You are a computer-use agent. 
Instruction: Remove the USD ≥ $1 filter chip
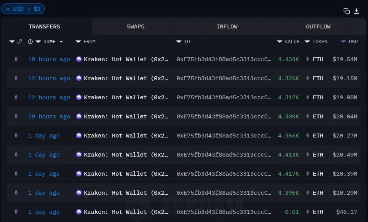[8, 9]
